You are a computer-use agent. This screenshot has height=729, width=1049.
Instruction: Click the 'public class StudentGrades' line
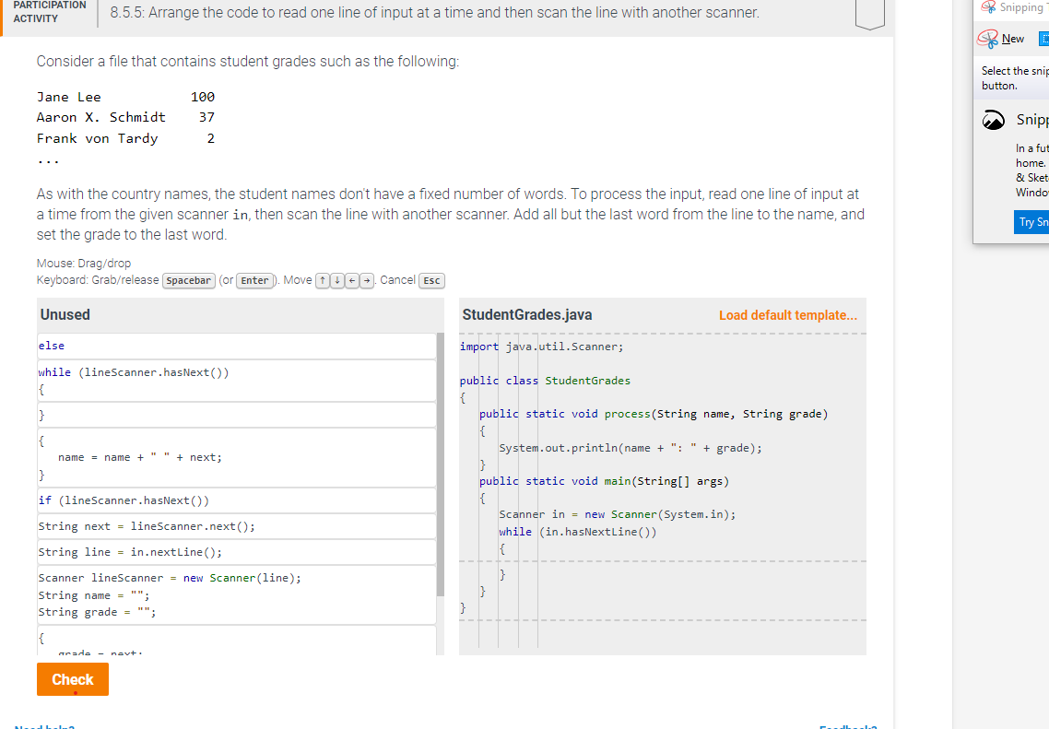(545, 381)
